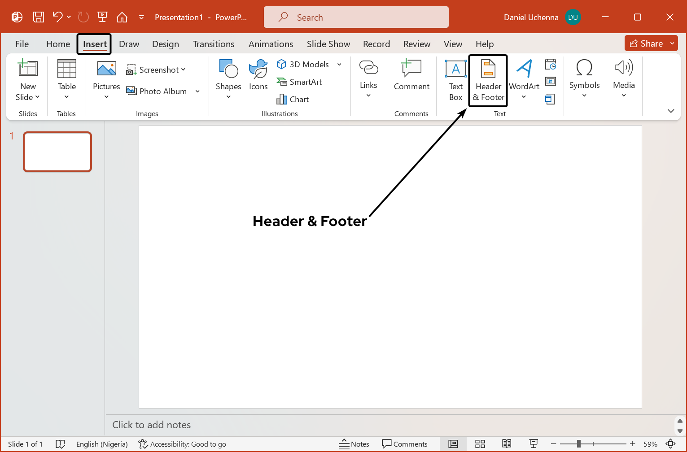
Task: Insert WordArt
Action: [x=524, y=76]
